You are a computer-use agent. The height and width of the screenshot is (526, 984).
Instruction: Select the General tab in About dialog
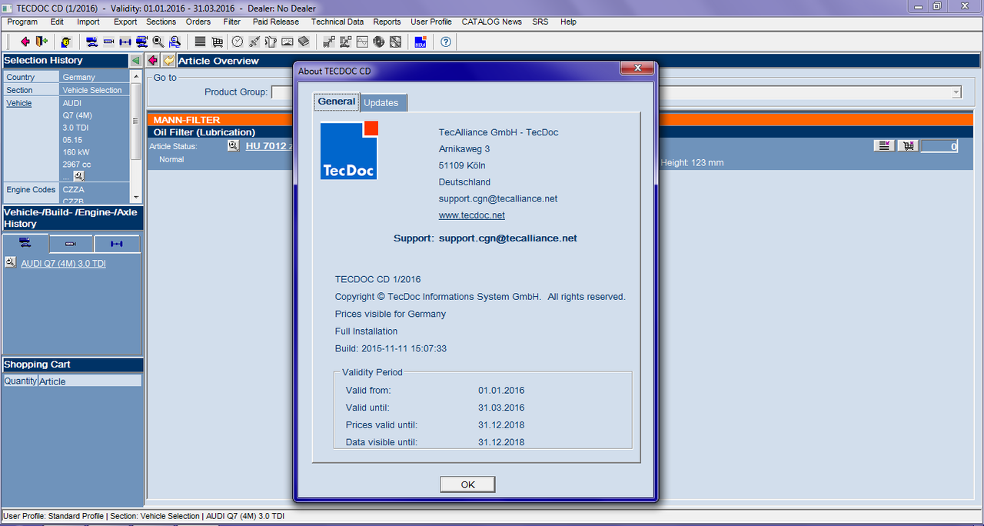[337, 102]
